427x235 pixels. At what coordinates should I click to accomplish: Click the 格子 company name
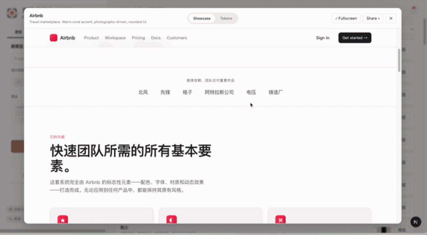[187, 92]
